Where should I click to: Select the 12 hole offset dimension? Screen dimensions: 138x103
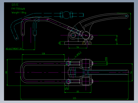(x=67, y=88)
